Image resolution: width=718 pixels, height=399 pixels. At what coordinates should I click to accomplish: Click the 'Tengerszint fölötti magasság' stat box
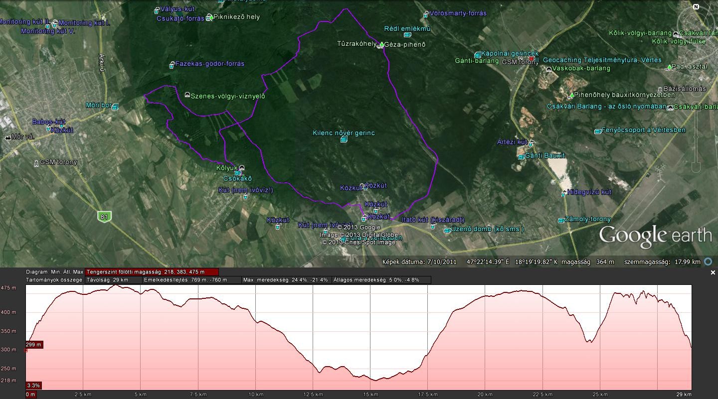point(152,272)
